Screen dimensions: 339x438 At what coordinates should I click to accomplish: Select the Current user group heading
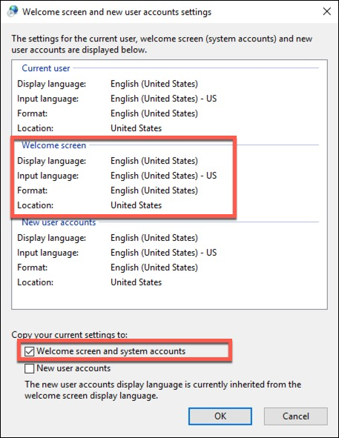46,68
